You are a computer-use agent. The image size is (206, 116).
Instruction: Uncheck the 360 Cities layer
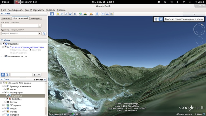(7, 99)
